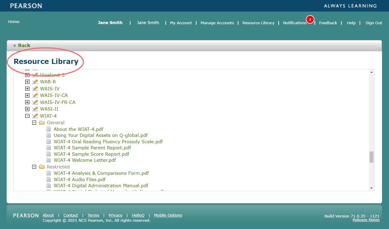
Task: Click the WAIS-IV product pencil icon
Action: point(35,89)
